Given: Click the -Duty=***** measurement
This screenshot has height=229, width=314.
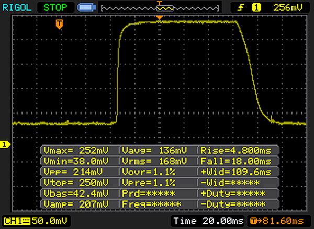Looking at the screenshot, I should pyautogui.click(x=233, y=204).
